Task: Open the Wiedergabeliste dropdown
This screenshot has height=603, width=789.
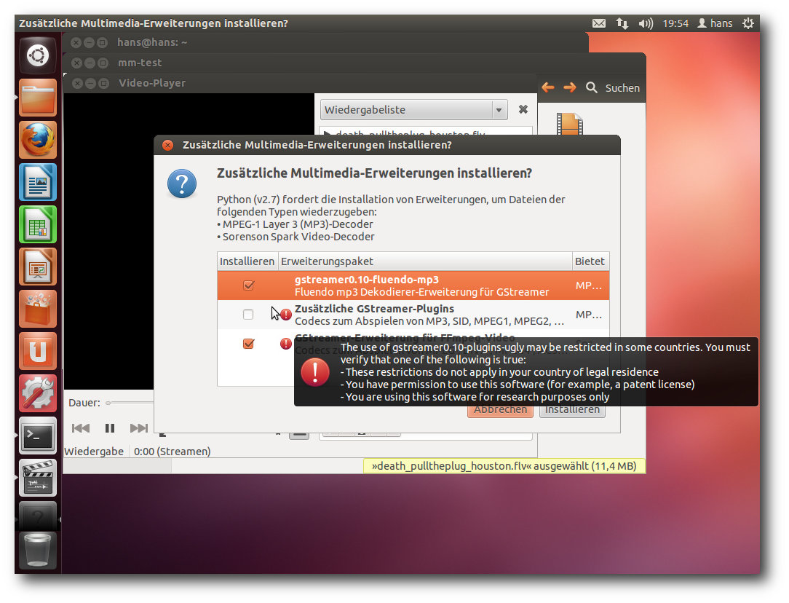Action: coord(414,110)
